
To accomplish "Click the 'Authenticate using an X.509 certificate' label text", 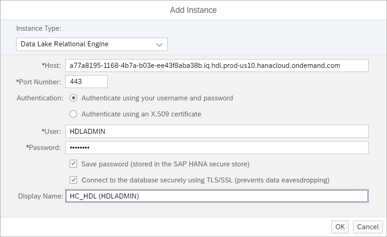I will pyautogui.click(x=142, y=114).
